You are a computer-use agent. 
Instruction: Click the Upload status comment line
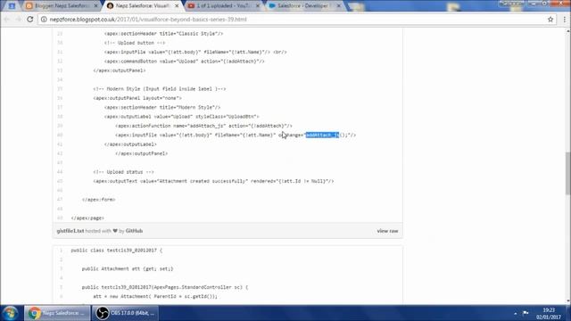pos(123,172)
